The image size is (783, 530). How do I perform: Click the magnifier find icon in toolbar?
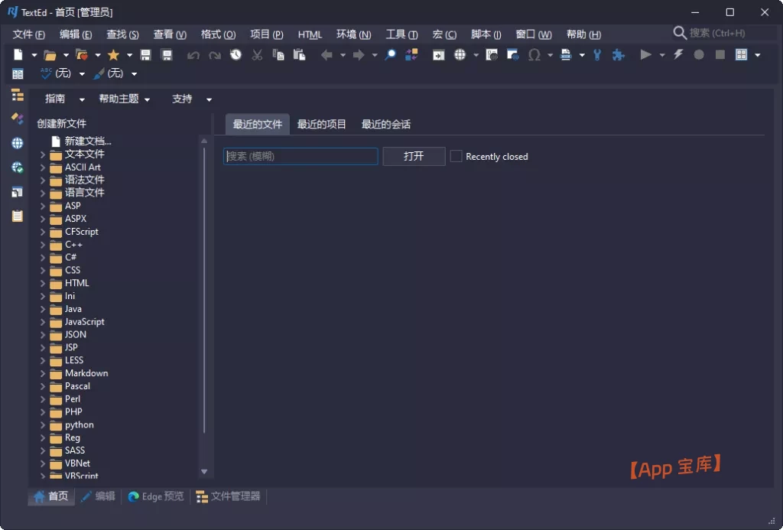coord(391,55)
